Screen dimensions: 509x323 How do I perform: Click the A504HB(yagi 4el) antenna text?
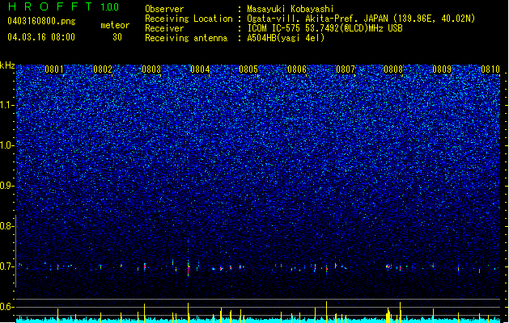point(286,38)
